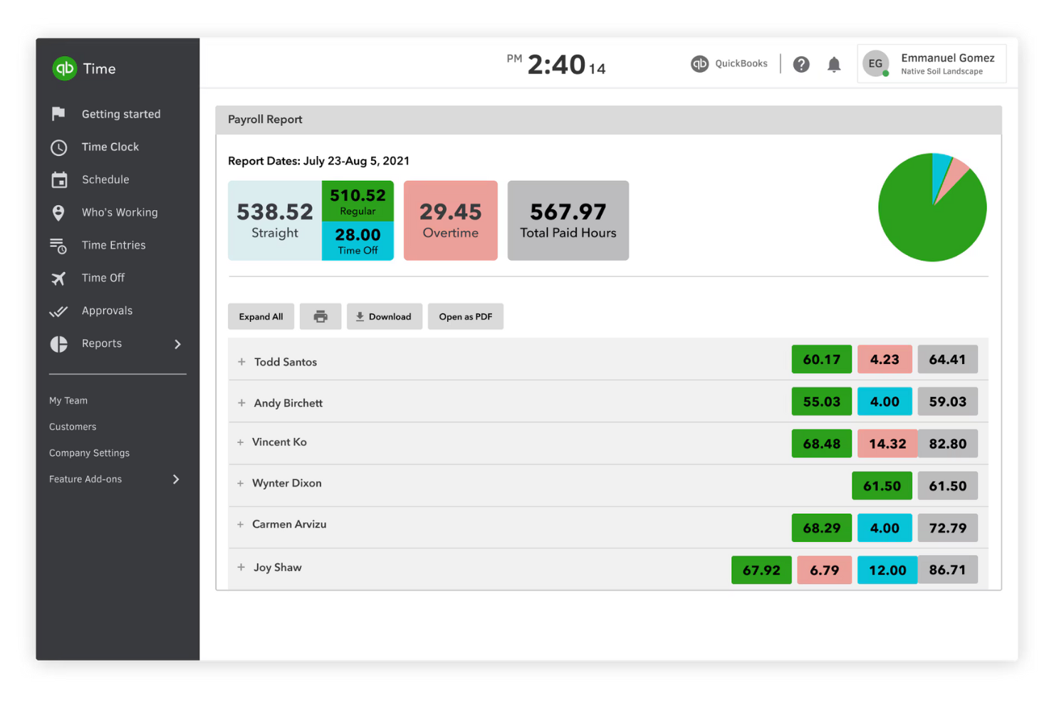
Task: Open Time Off airplane icon
Action: [58, 278]
